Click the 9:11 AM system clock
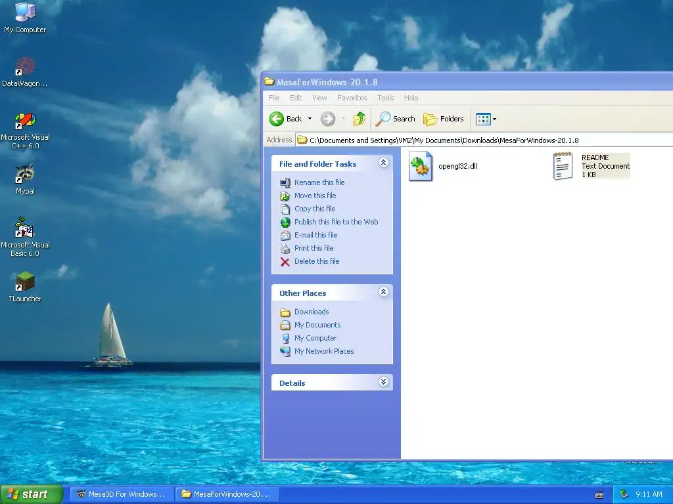673x504 pixels. click(x=649, y=494)
